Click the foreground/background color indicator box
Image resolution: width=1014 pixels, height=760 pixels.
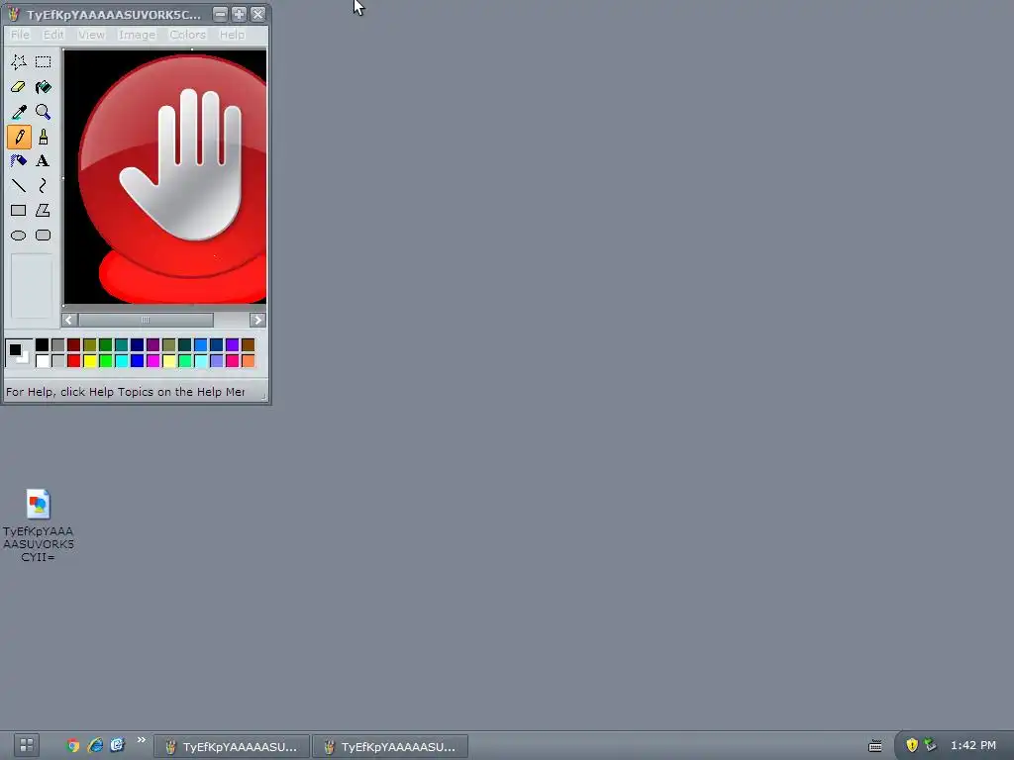[x=18, y=353]
